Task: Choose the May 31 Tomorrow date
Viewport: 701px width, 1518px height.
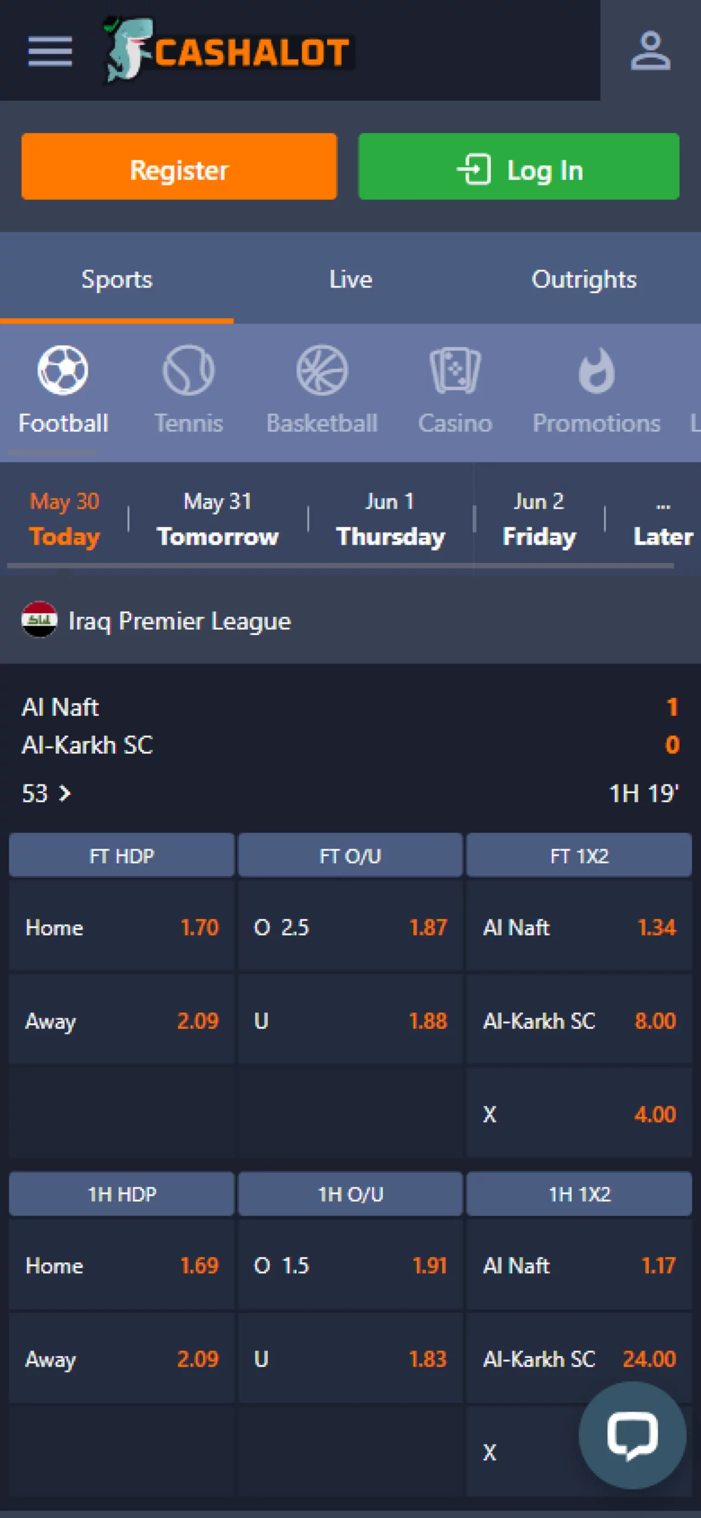Action: click(x=217, y=521)
